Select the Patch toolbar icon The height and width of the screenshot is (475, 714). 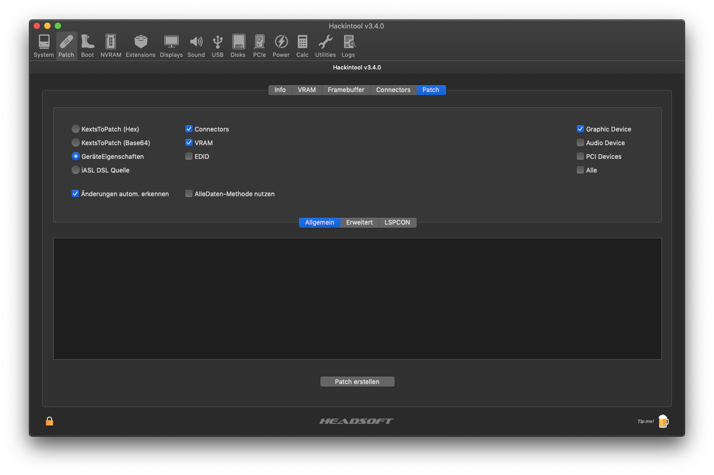pyautogui.click(x=66, y=46)
